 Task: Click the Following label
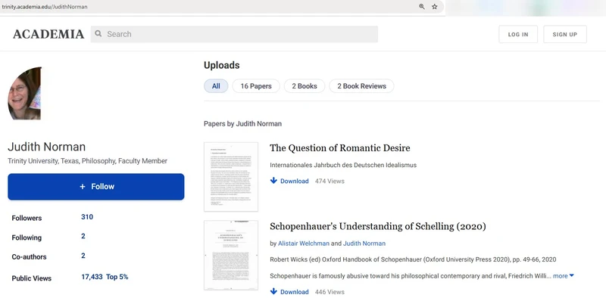click(x=27, y=237)
